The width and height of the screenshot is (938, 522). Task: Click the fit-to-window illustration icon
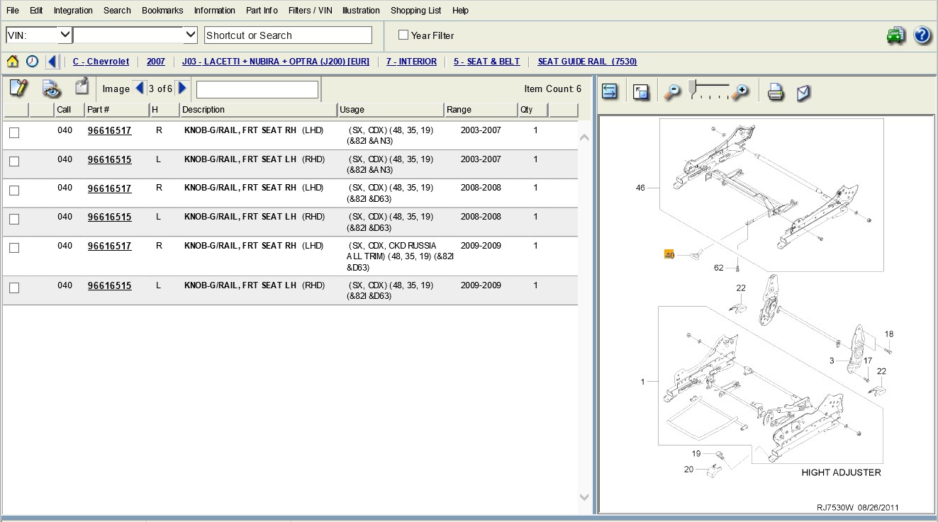pos(642,91)
